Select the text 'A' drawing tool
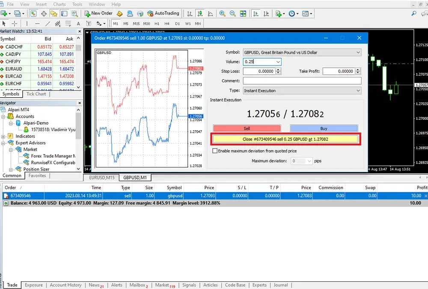428x289 pixels. coord(78,24)
